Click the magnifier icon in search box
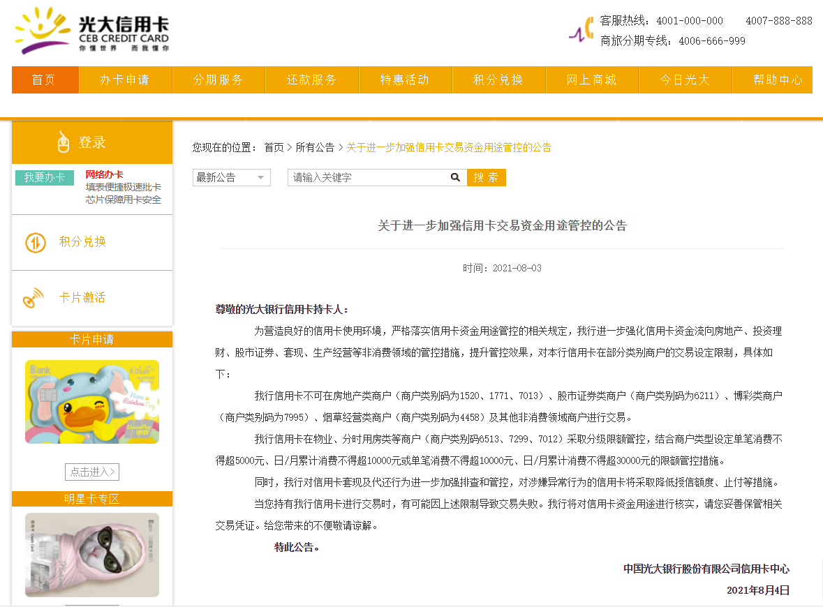The width and height of the screenshot is (823, 607). 455,177
